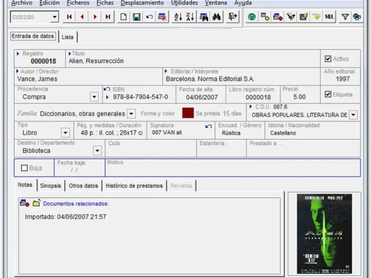Click the Documentos relacionados link
This screenshot has width=371, height=278.
coord(76,203)
